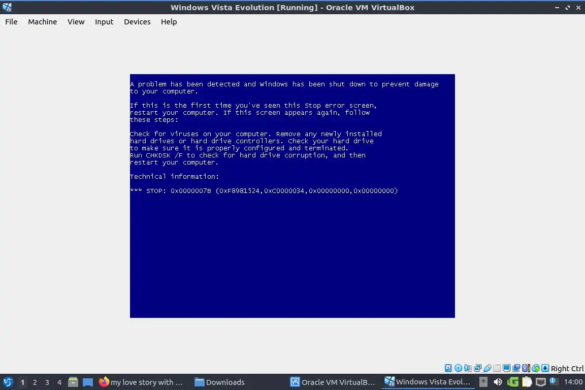The image size is (585, 390).
Task: Open the Help menu
Action: (x=169, y=22)
